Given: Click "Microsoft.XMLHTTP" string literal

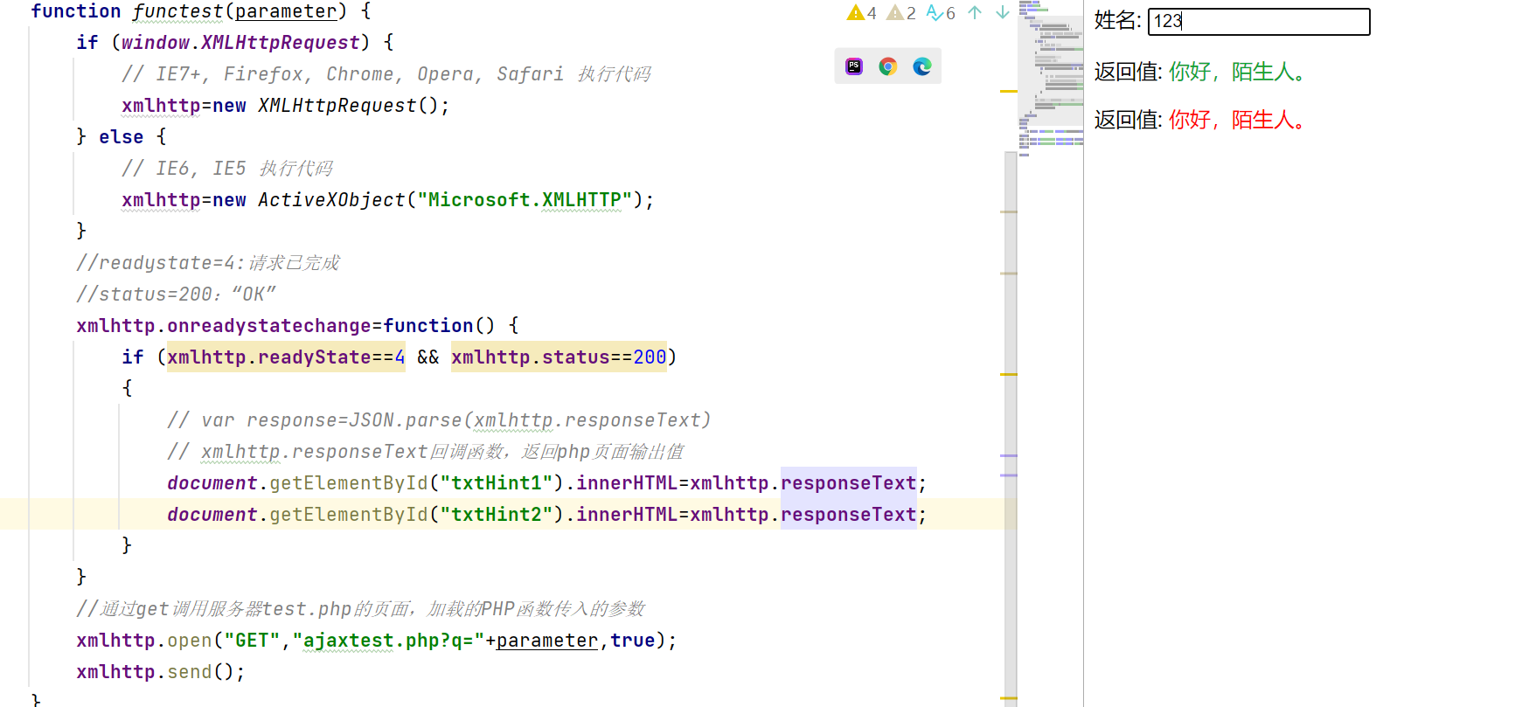Looking at the screenshot, I should pos(525,200).
